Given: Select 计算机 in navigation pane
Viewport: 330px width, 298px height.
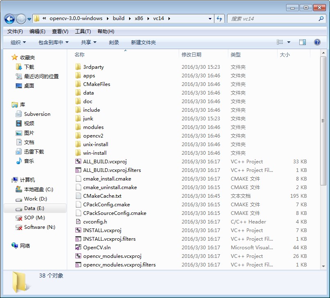Looking at the screenshot, I should (x=27, y=180).
